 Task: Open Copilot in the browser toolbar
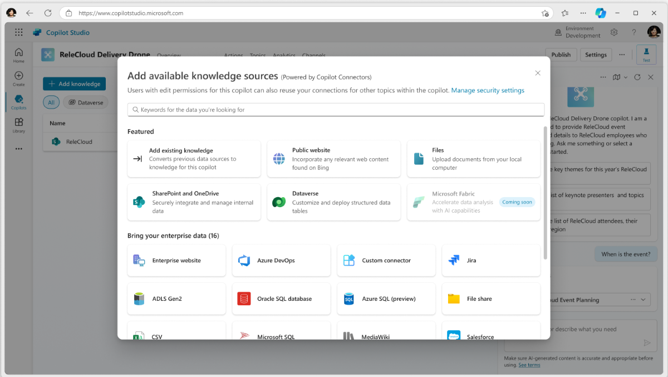600,12
